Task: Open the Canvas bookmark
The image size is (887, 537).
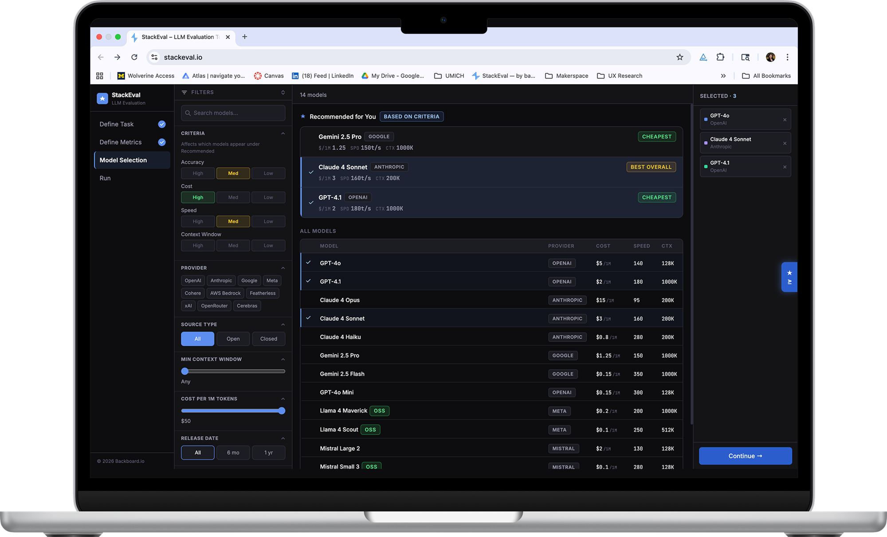Action: coord(269,76)
